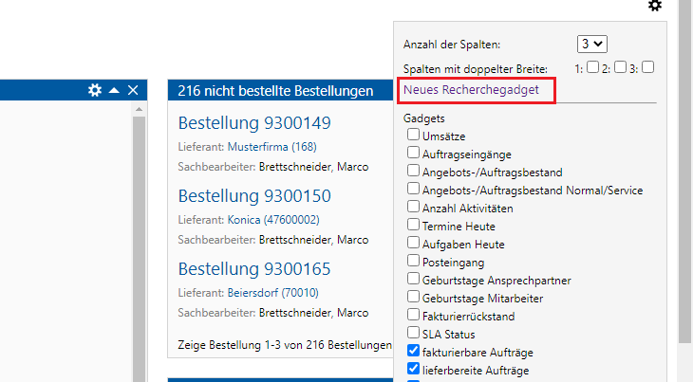693x382 pixels.
Task: Disable the lieferbereite Aufträge gadget
Action: [414, 369]
